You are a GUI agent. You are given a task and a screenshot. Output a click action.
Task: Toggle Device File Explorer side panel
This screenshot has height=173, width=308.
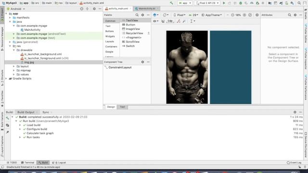click(306, 145)
